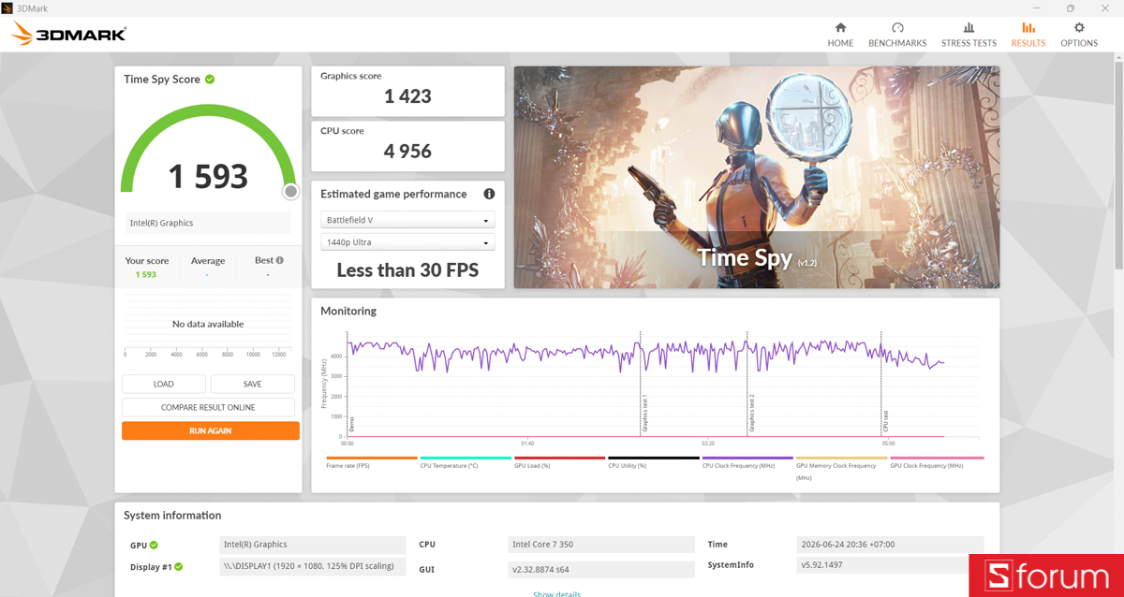Open the Battlefield V game dropdown
The image size is (1124, 597).
[407, 220]
